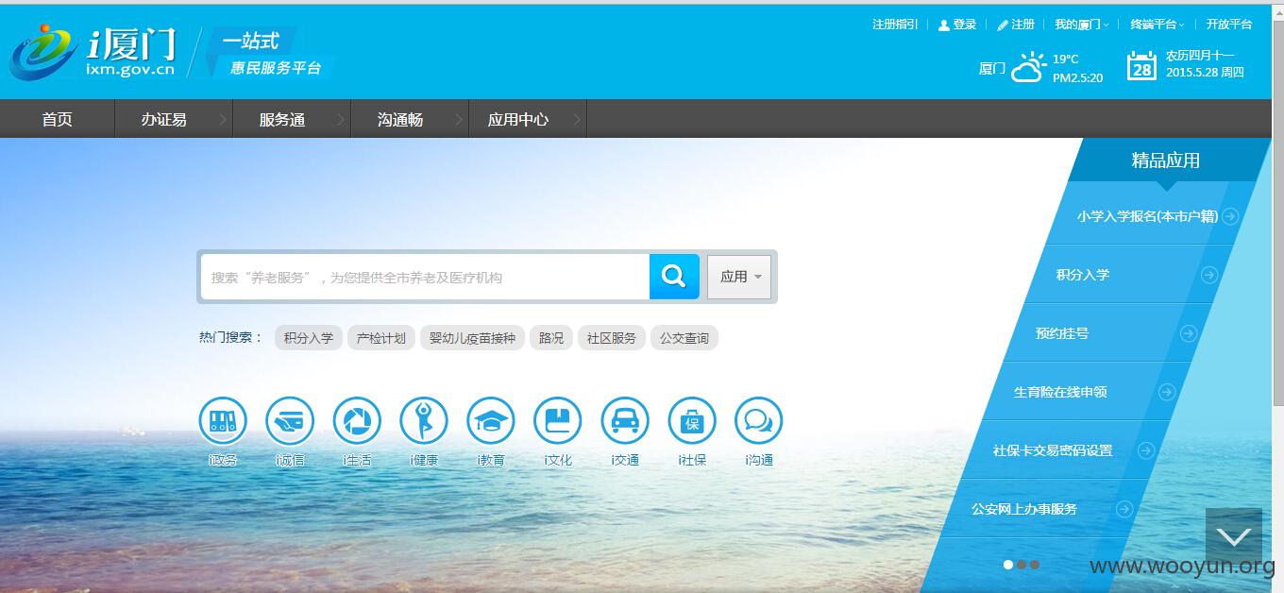Expand the 终端平台 dropdown menu
1284x593 pixels.
pyautogui.click(x=1157, y=25)
